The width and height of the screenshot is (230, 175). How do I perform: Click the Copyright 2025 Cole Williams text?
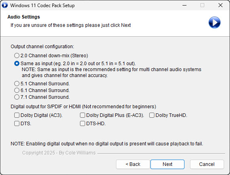pyautogui.click(x=59, y=153)
